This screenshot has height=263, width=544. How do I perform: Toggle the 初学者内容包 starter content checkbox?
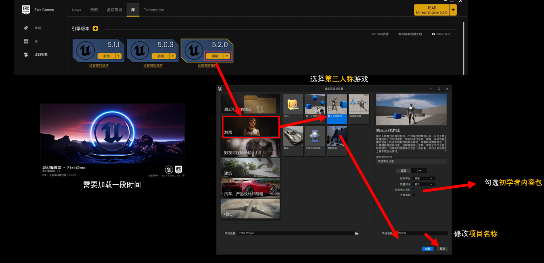pos(414,190)
